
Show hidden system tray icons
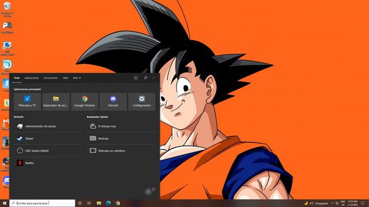click(333, 203)
